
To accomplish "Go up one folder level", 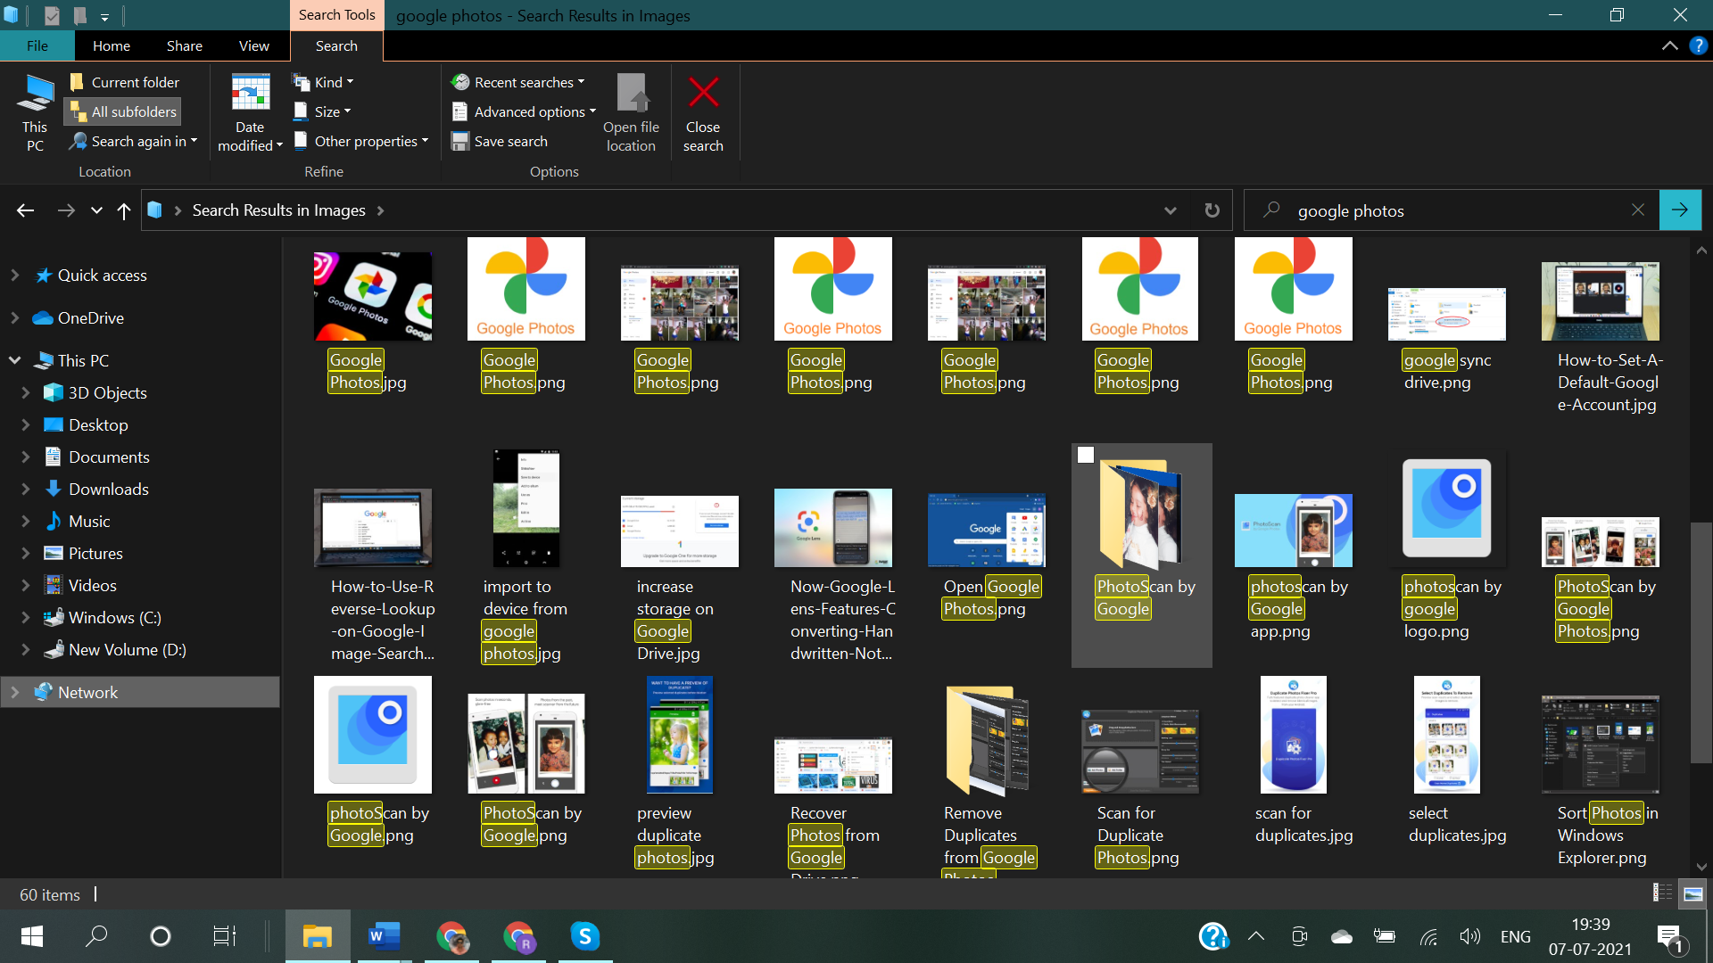I will (124, 210).
